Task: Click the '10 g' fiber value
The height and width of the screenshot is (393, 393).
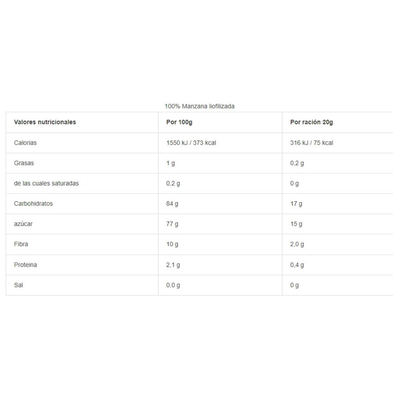Action: 172,244
